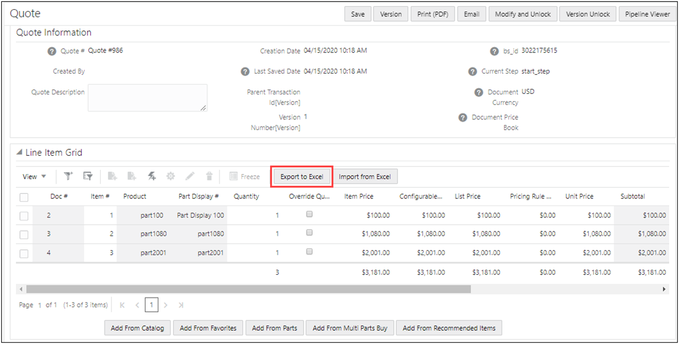Click the add filter funnel icon
The image size is (679, 344).
(68, 176)
